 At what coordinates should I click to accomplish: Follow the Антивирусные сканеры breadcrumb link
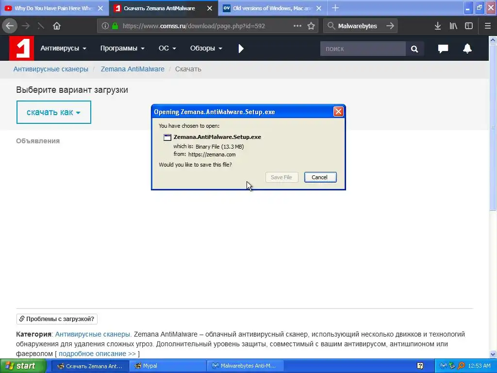50,69
